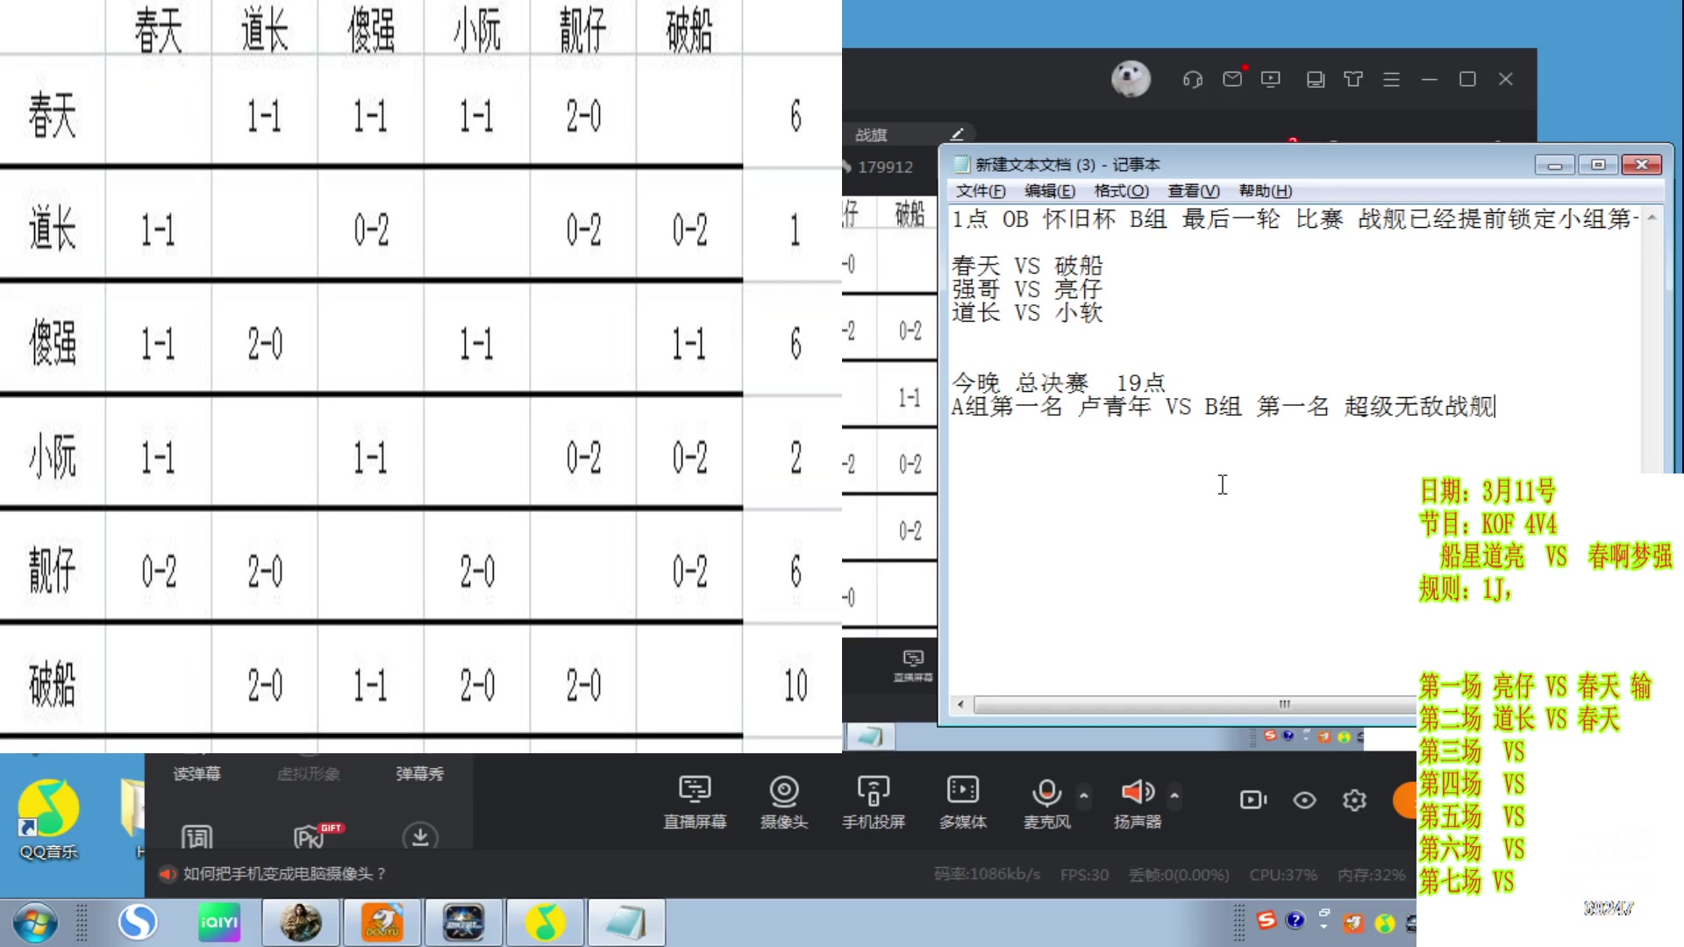
Task: Click the 春天 row total cell 6
Action: pos(796,115)
